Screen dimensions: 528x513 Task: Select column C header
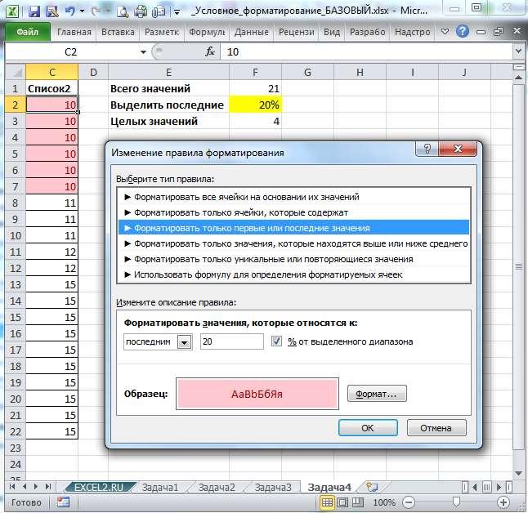click(51, 72)
